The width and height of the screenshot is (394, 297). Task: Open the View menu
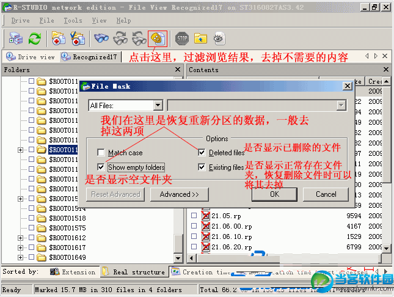coord(99,20)
